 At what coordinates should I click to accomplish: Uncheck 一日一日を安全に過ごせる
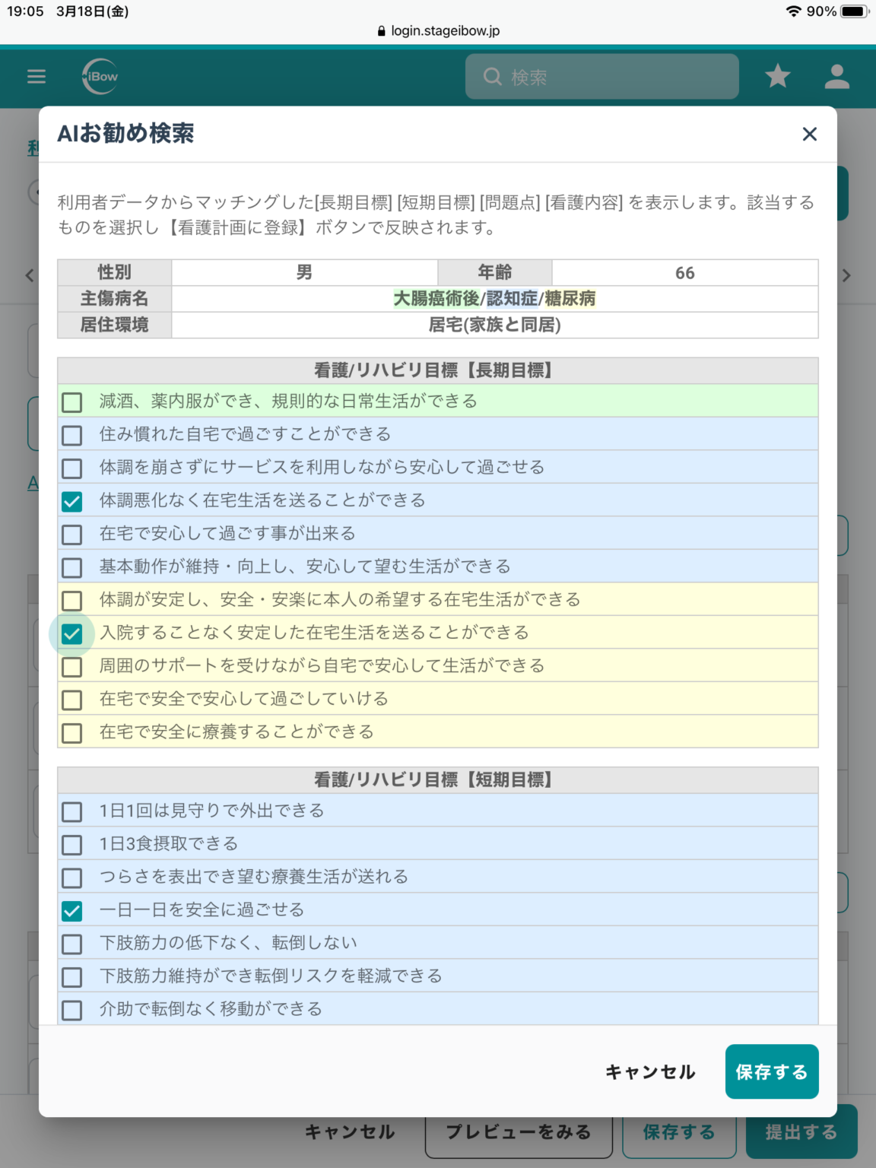[72, 910]
